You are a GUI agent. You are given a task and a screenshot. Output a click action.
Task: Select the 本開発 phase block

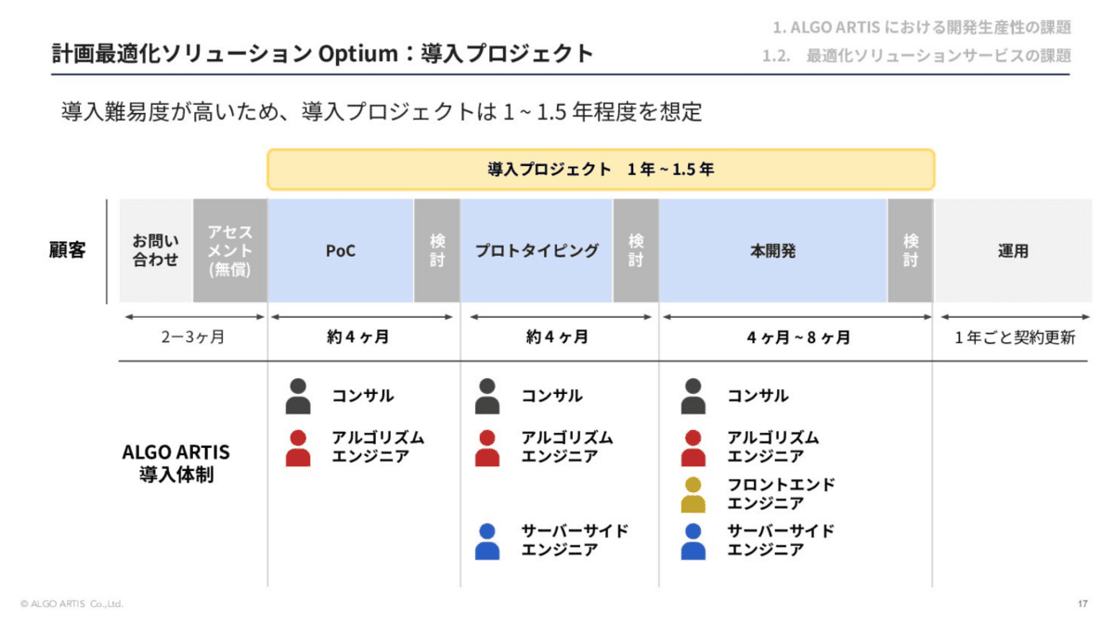coord(773,250)
